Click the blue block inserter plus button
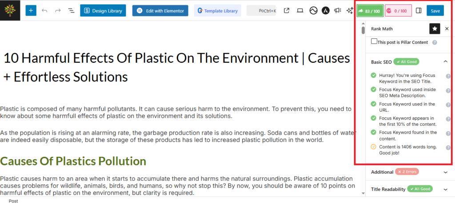 (x=31, y=10)
